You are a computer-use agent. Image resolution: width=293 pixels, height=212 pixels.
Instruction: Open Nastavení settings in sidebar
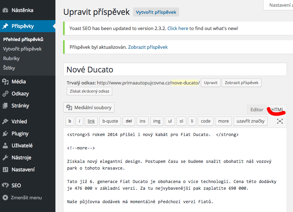tap(28, 170)
